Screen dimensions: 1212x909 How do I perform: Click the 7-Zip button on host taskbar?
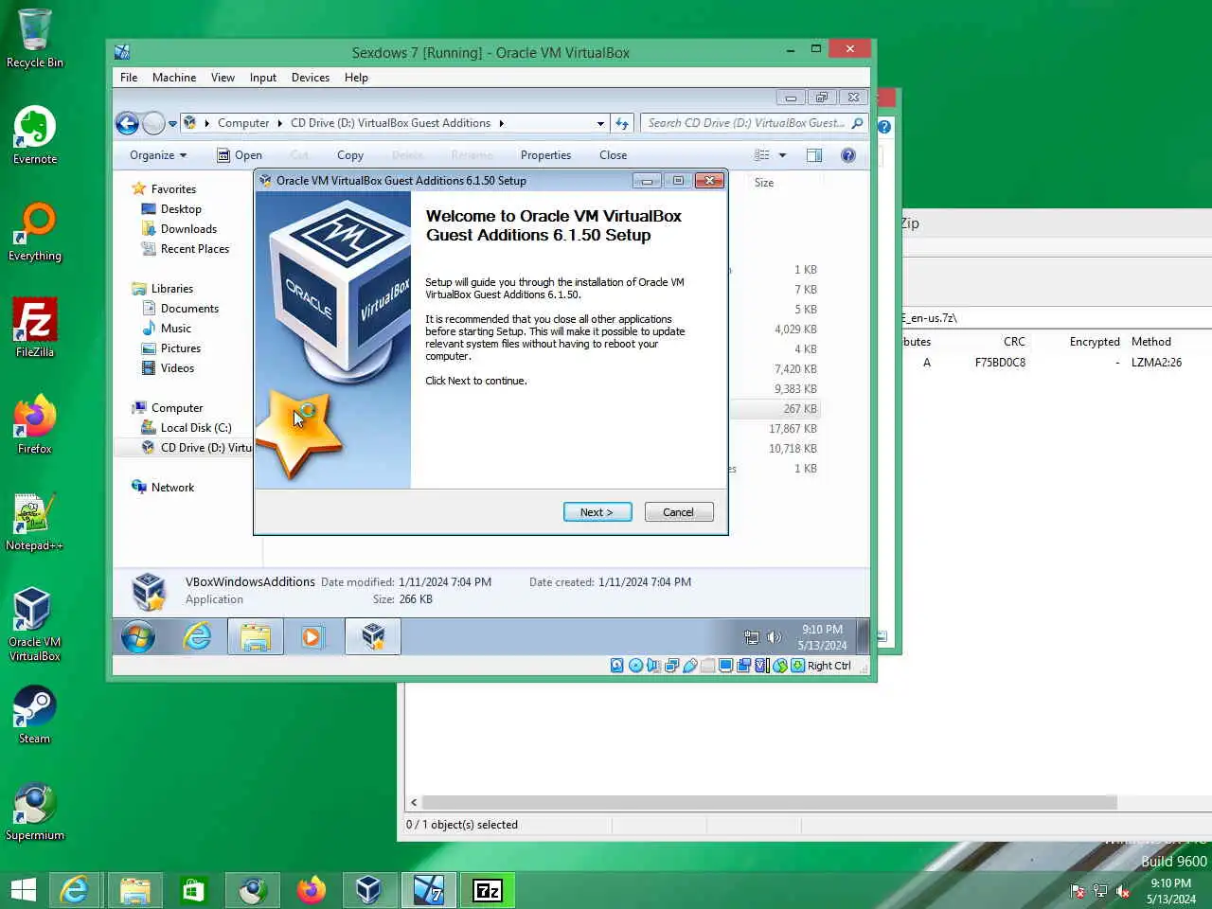[488, 890]
